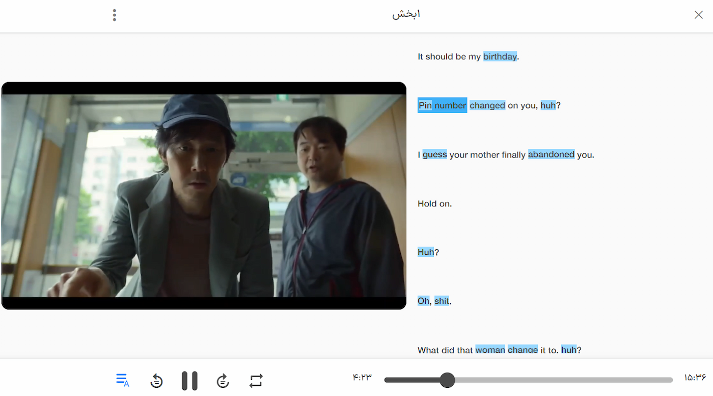This screenshot has width=713, height=396.
Task: Select highlighted word 'abandoned'
Action: pyautogui.click(x=551, y=154)
